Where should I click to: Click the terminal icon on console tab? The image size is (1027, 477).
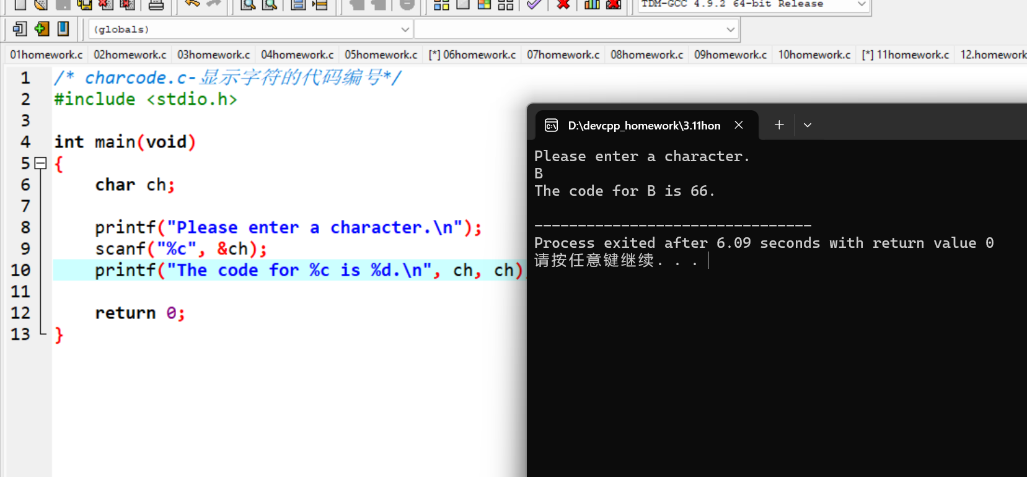click(x=551, y=126)
